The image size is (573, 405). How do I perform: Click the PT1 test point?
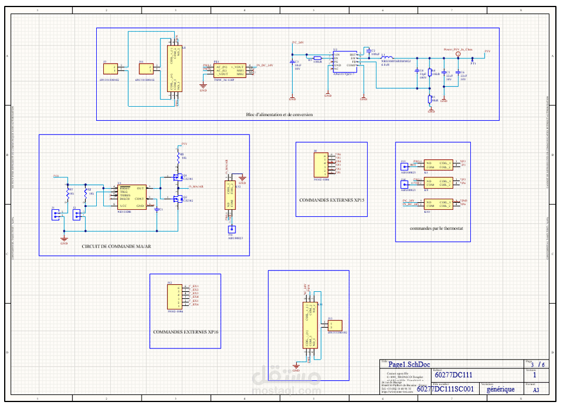[473, 60]
